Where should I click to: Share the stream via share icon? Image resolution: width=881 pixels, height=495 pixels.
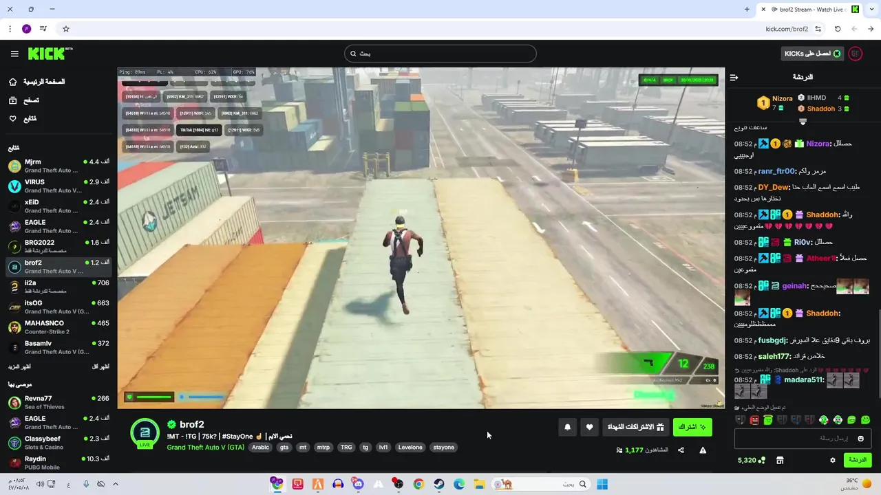pyautogui.click(x=681, y=450)
